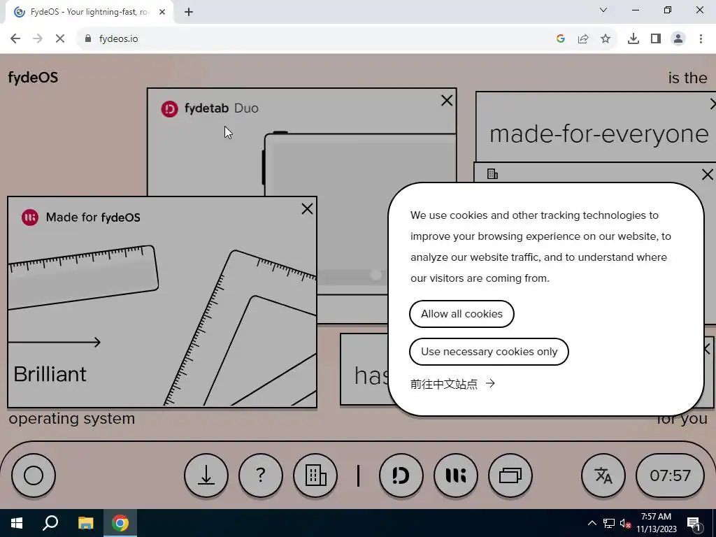This screenshot has width=716, height=537.
Task: Click the red fydetab logo icon
Action: [169, 108]
